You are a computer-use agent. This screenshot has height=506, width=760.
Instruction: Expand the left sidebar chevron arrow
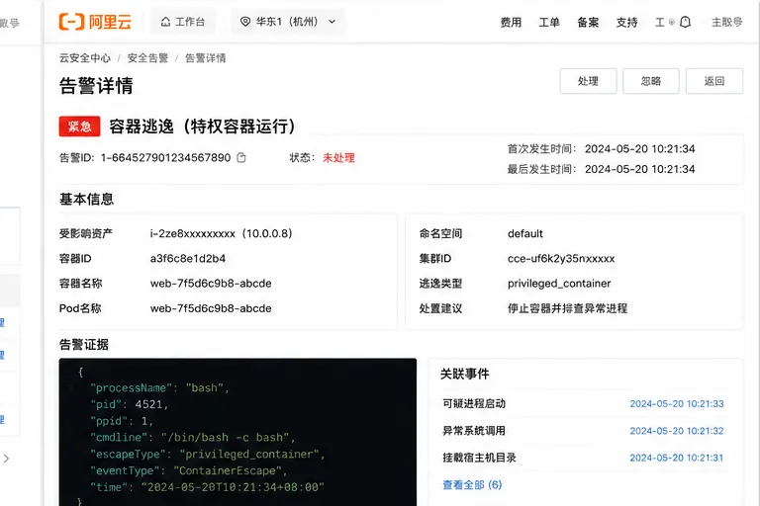coord(6,458)
